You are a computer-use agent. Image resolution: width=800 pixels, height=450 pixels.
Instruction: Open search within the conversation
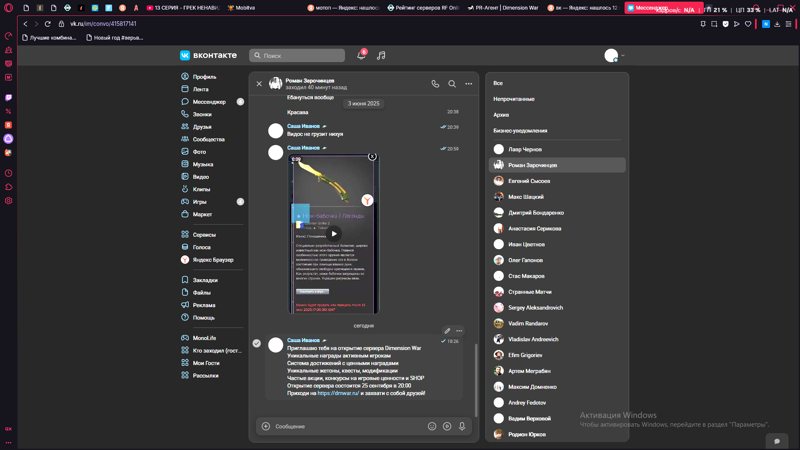[452, 84]
